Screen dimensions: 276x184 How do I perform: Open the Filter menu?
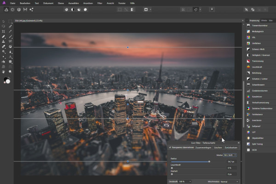click(x=100, y=3)
